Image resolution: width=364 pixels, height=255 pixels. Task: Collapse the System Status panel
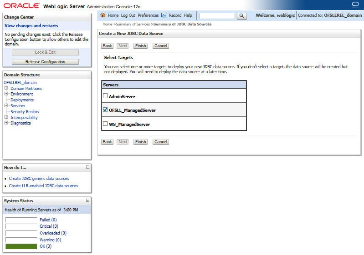pos(87,200)
